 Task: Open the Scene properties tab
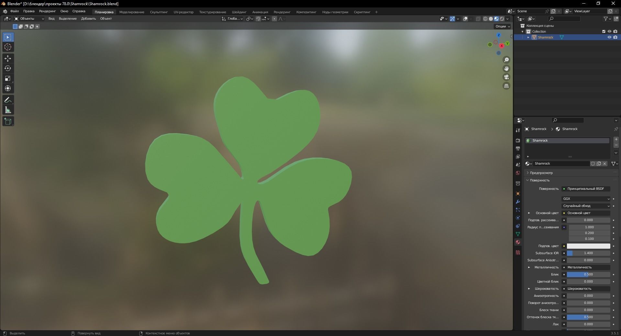point(518,165)
